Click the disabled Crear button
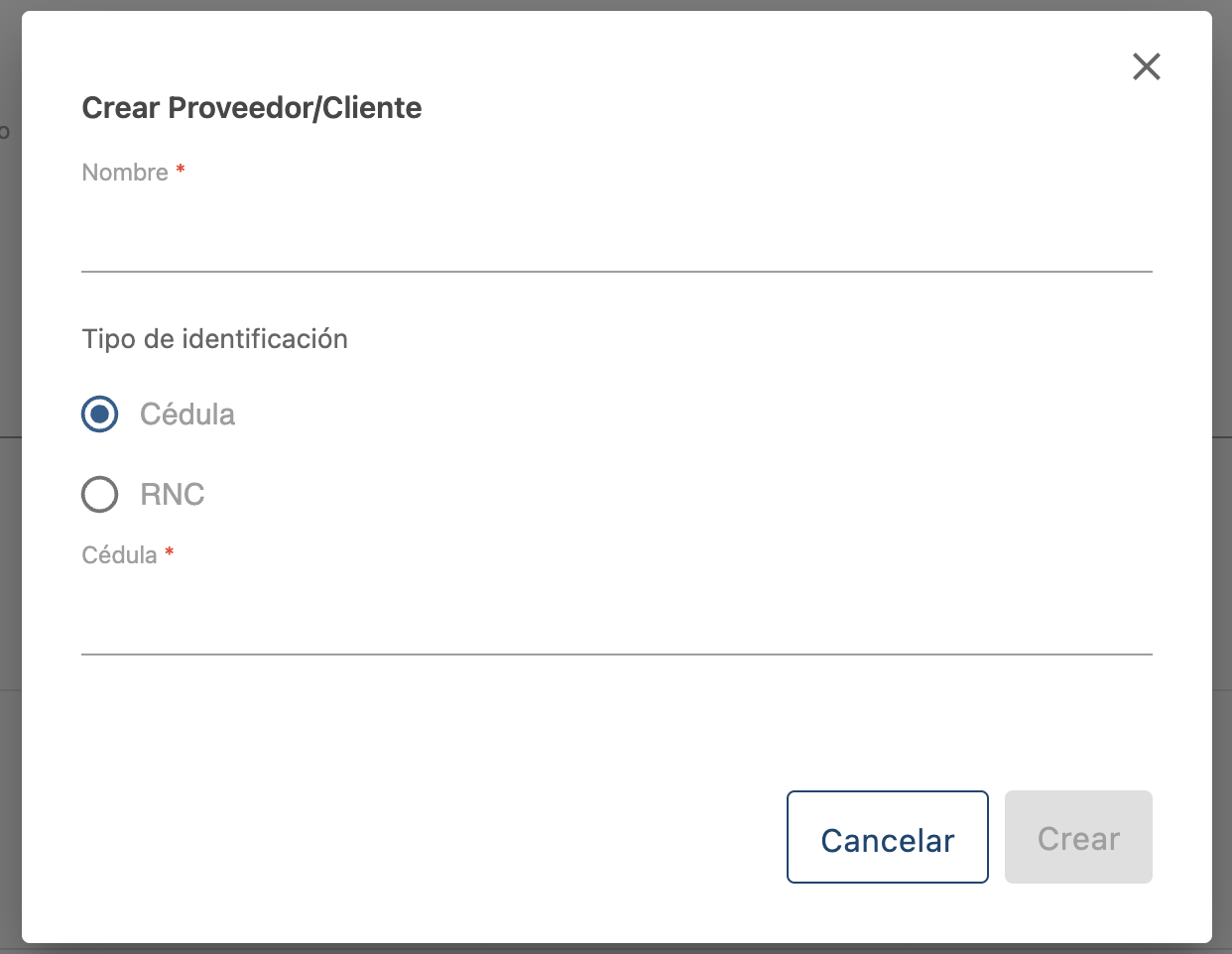 point(1077,838)
